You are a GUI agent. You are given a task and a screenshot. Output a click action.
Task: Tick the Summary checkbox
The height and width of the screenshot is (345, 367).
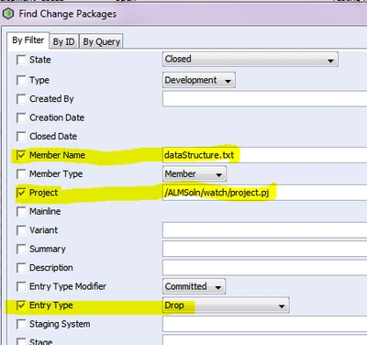(21, 249)
